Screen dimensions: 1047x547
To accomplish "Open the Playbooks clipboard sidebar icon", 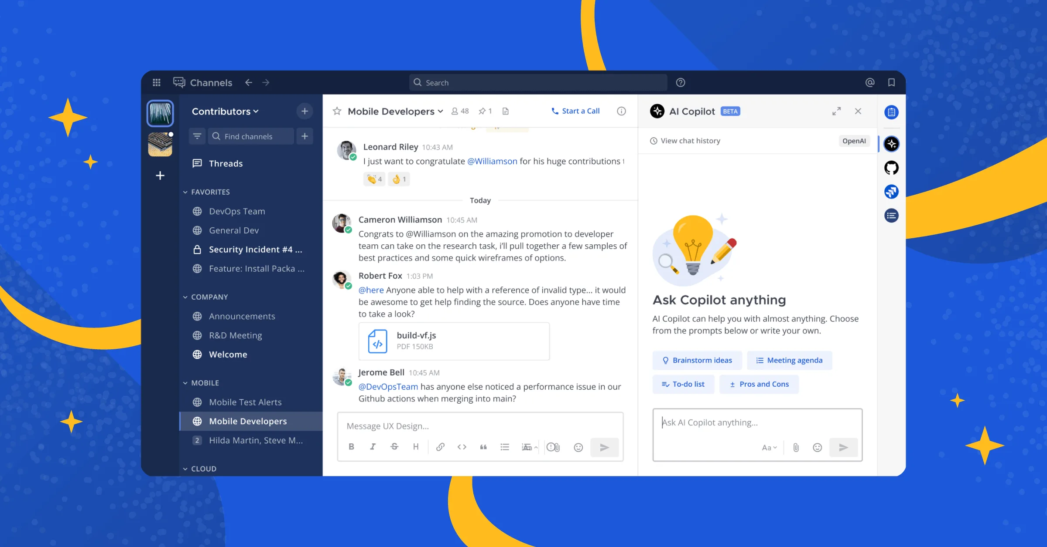I will (x=891, y=112).
